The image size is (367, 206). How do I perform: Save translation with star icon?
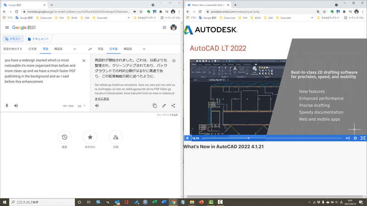pos(174,61)
